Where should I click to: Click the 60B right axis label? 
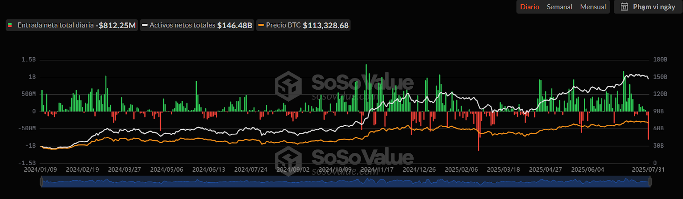coord(658,129)
